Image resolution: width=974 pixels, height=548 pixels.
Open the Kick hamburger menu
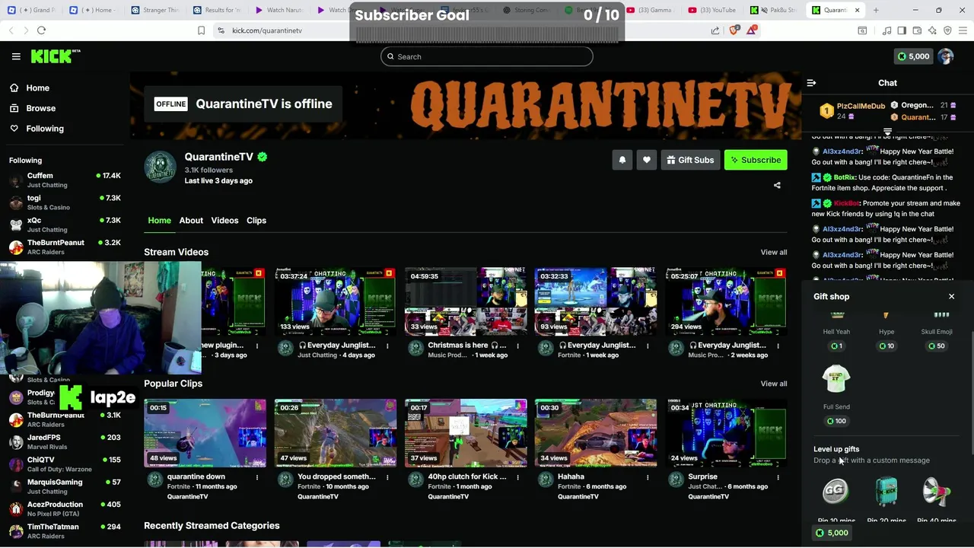pyautogui.click(x=16, y=56)
